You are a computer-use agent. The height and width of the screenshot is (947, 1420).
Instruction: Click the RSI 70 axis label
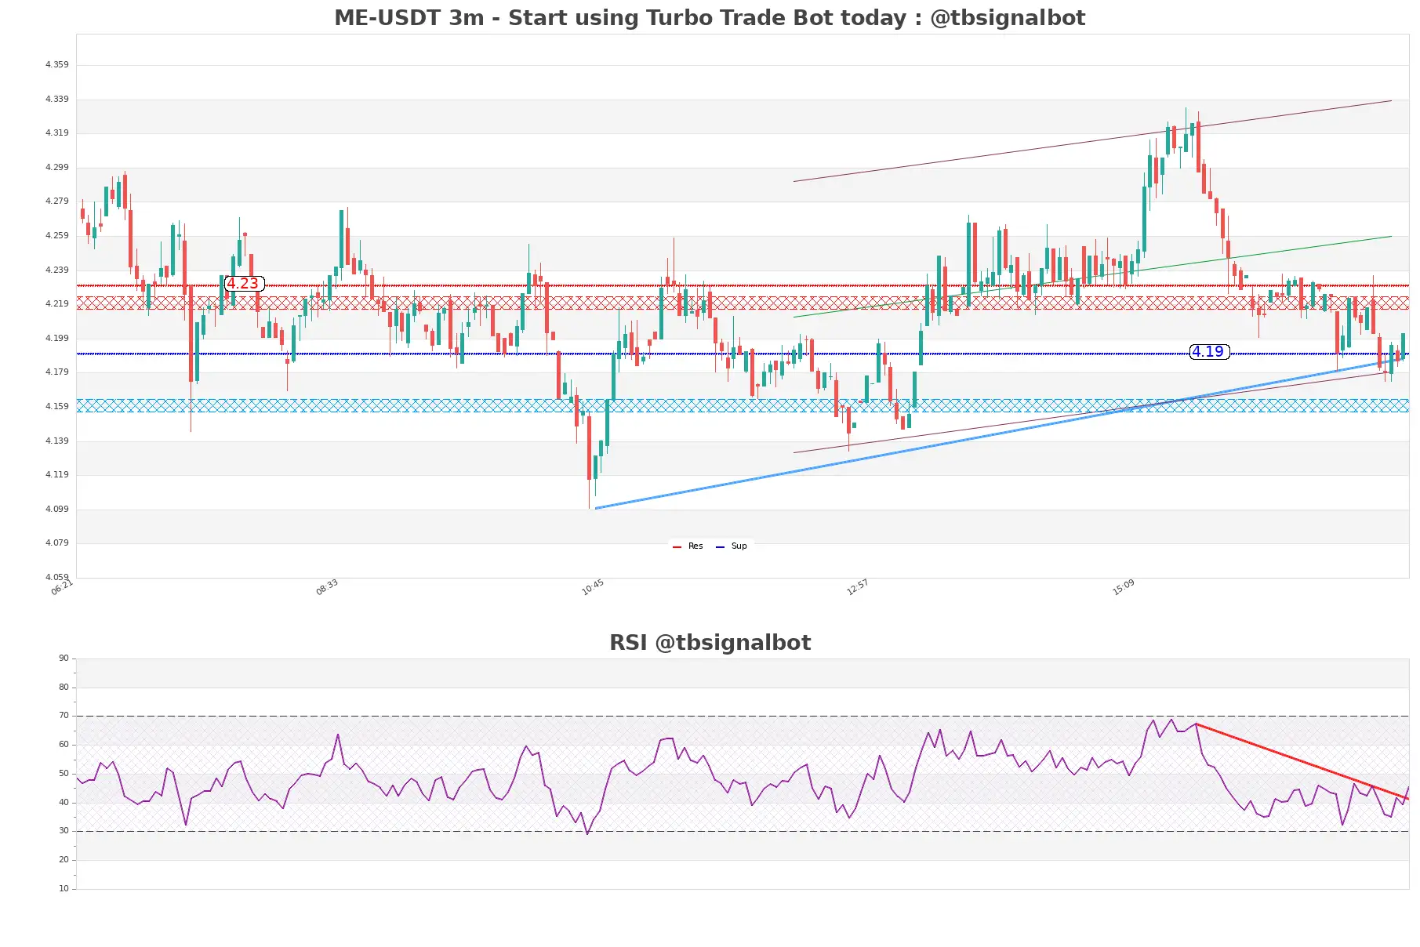click(x=64, y=715)
